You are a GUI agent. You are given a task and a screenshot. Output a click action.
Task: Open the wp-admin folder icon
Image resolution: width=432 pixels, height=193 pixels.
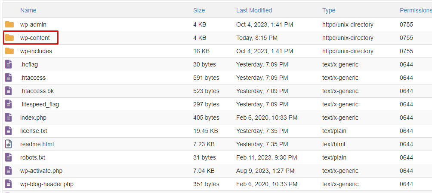point(9,24)
